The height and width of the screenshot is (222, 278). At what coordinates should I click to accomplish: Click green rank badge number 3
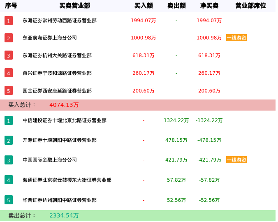coord(9,160)
